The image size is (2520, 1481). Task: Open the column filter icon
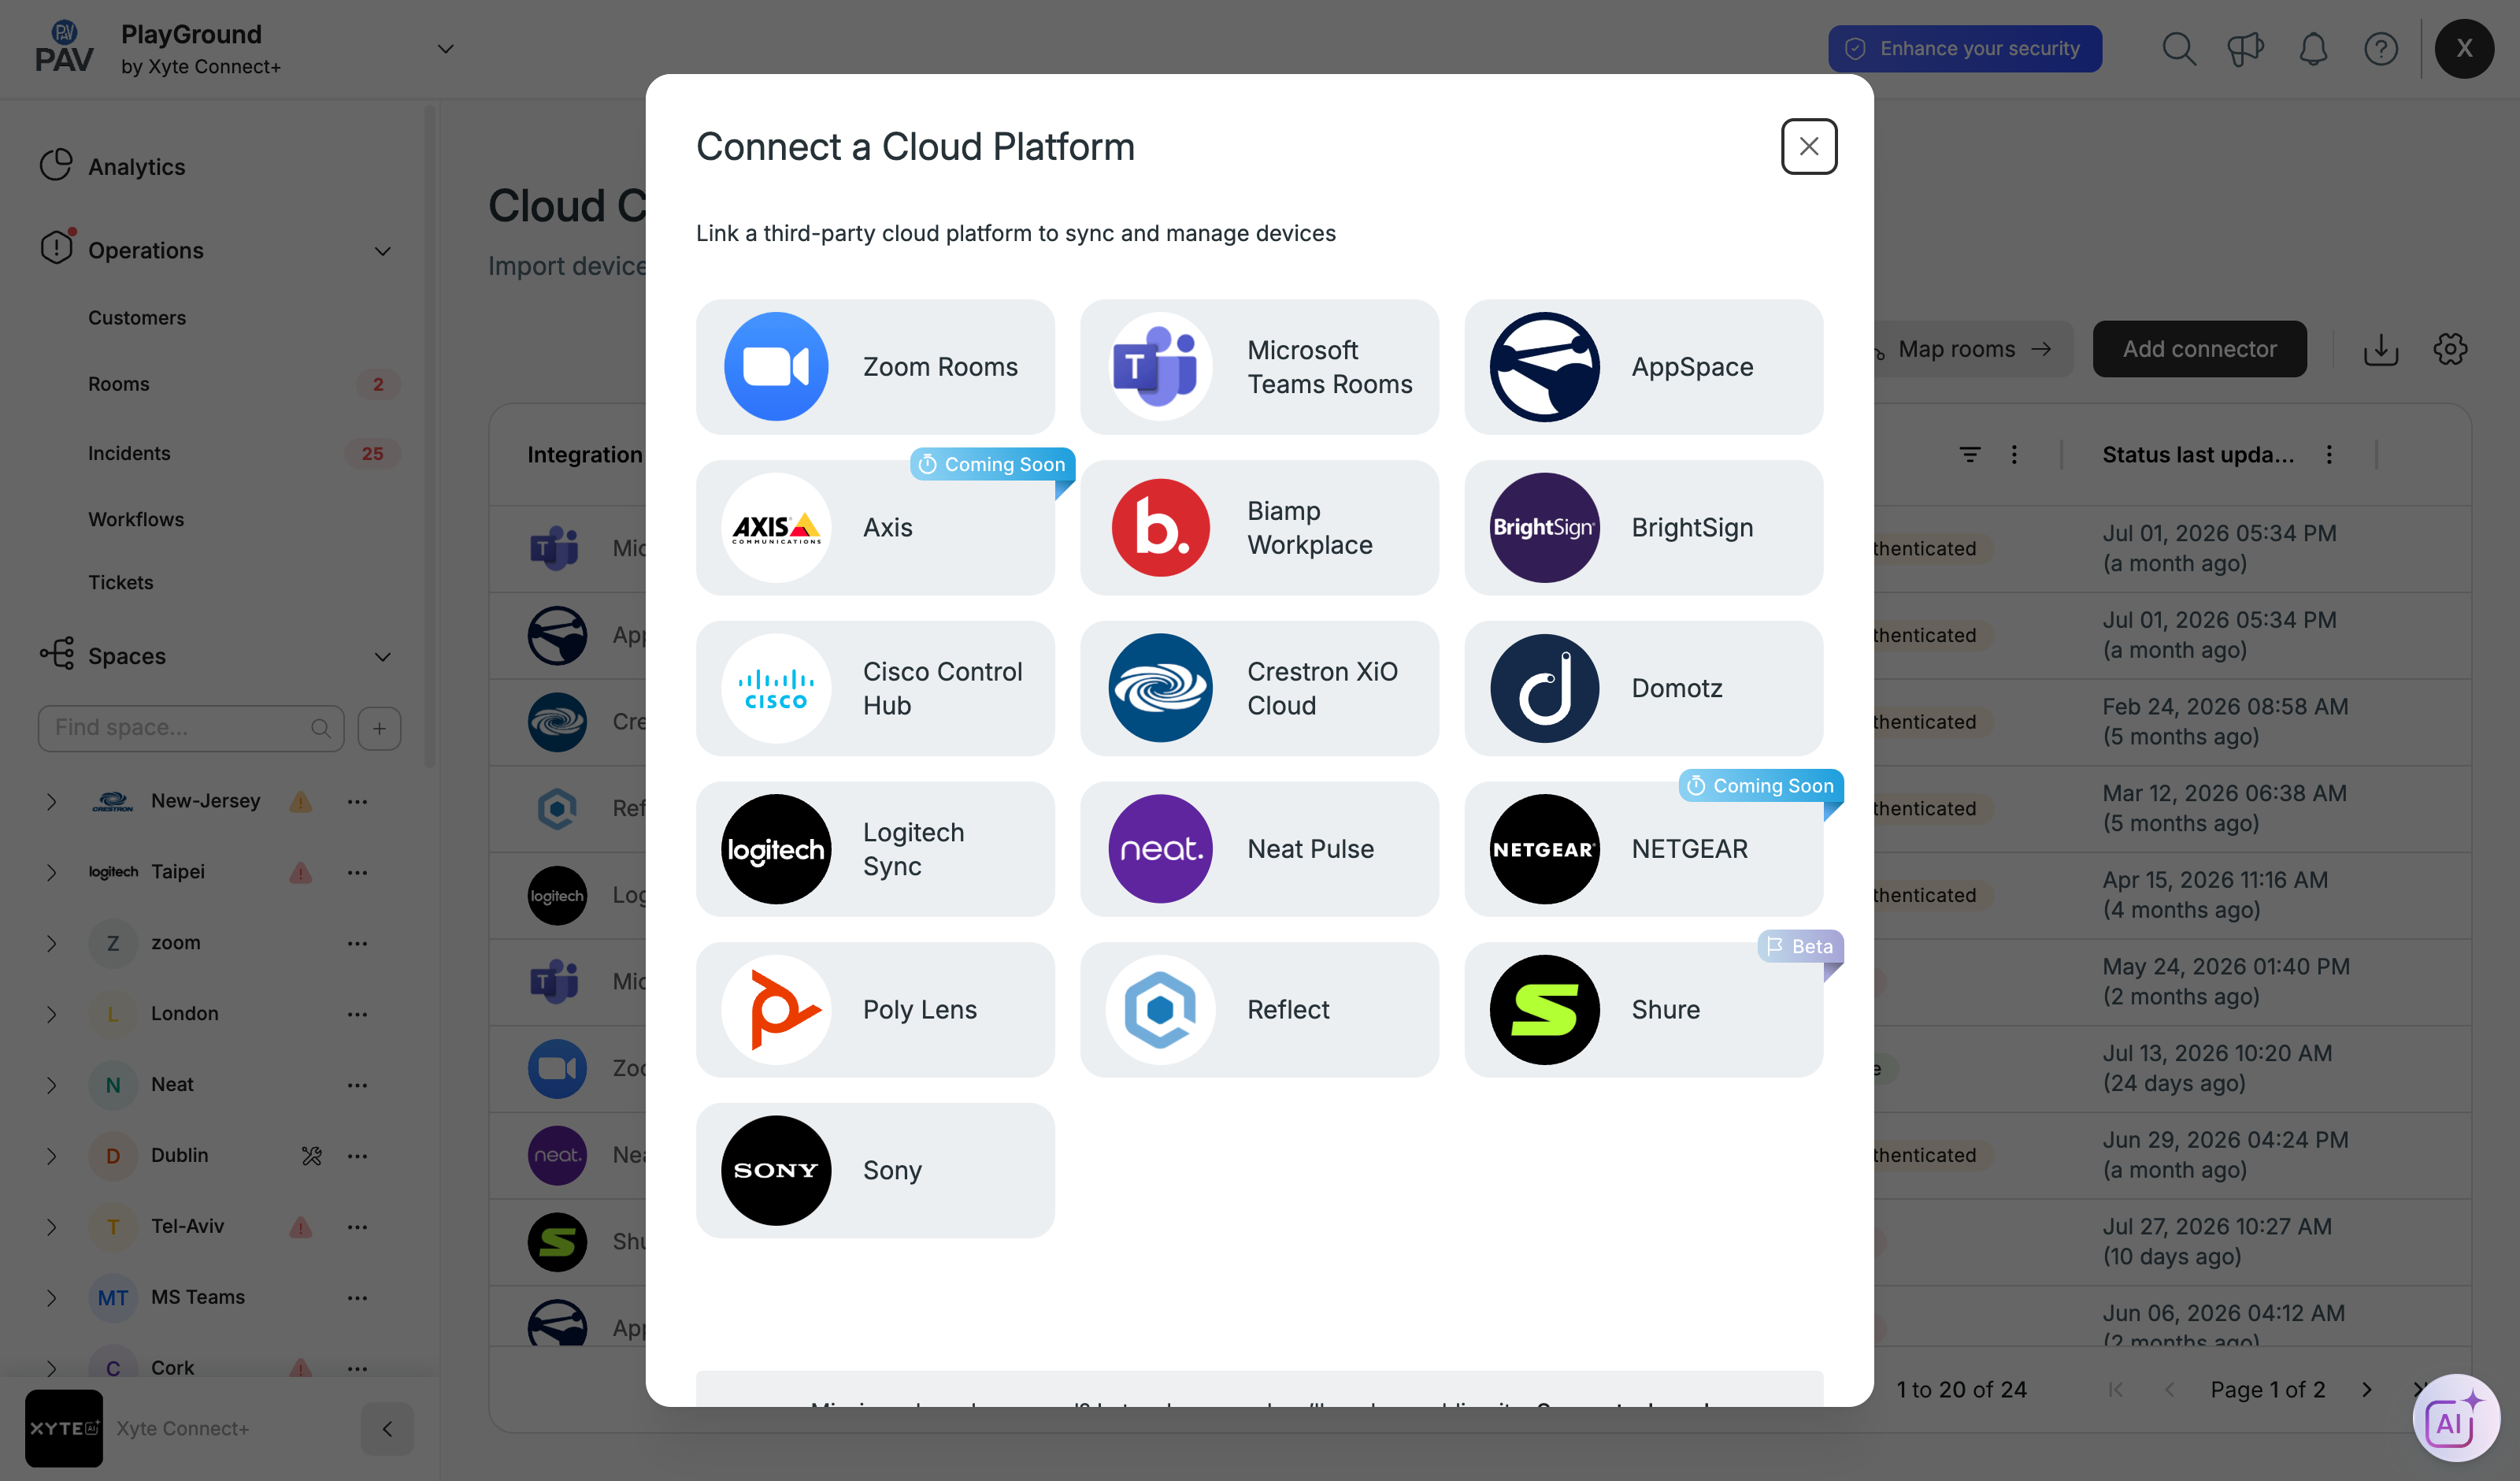[x=1969, y=455]
